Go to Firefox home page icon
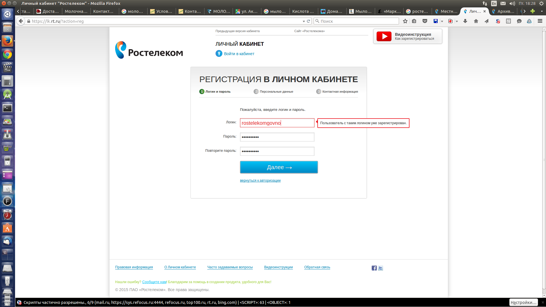Viewport: 546px width, 307px height. pyautogui.click(x=476, y=21)
